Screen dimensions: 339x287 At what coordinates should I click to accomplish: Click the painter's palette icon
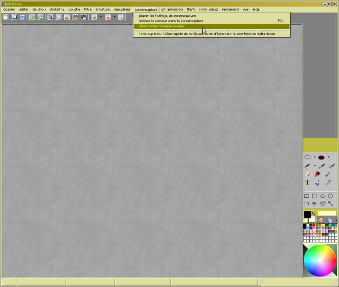(321, 220)
